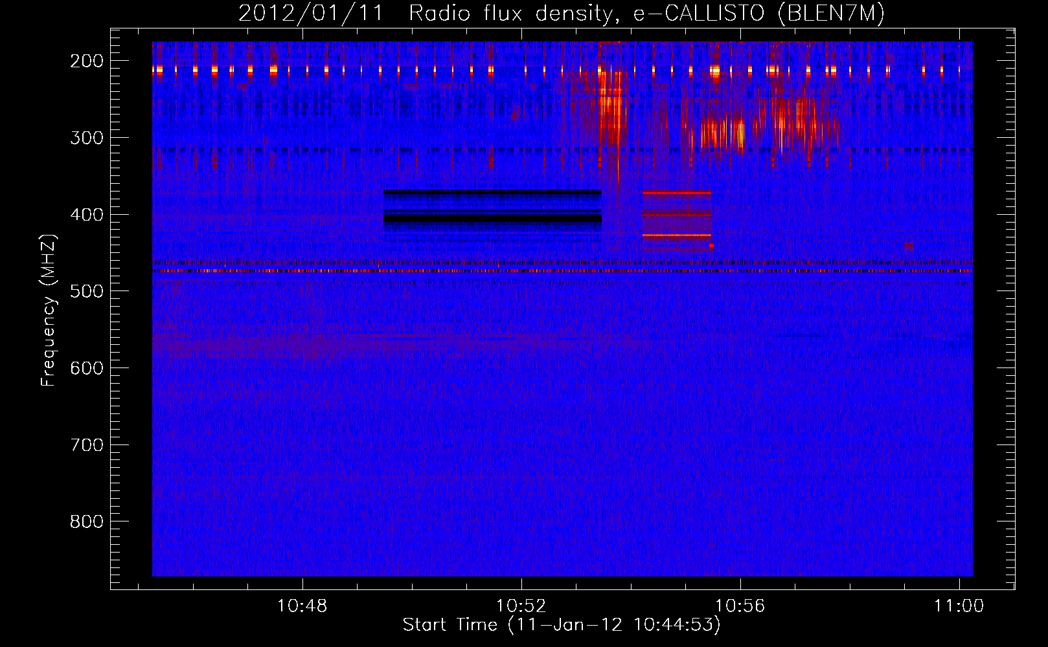Viewport: 1048px width, 647px height.
Task: Select the 800 frequency tick label
Action: 86,521
